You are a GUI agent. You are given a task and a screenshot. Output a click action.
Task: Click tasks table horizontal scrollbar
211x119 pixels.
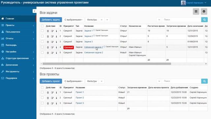point(107,64)
